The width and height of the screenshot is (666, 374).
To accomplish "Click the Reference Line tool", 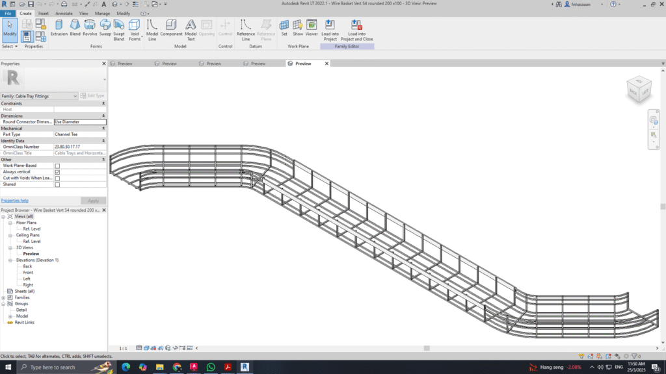I will point(245,29).
